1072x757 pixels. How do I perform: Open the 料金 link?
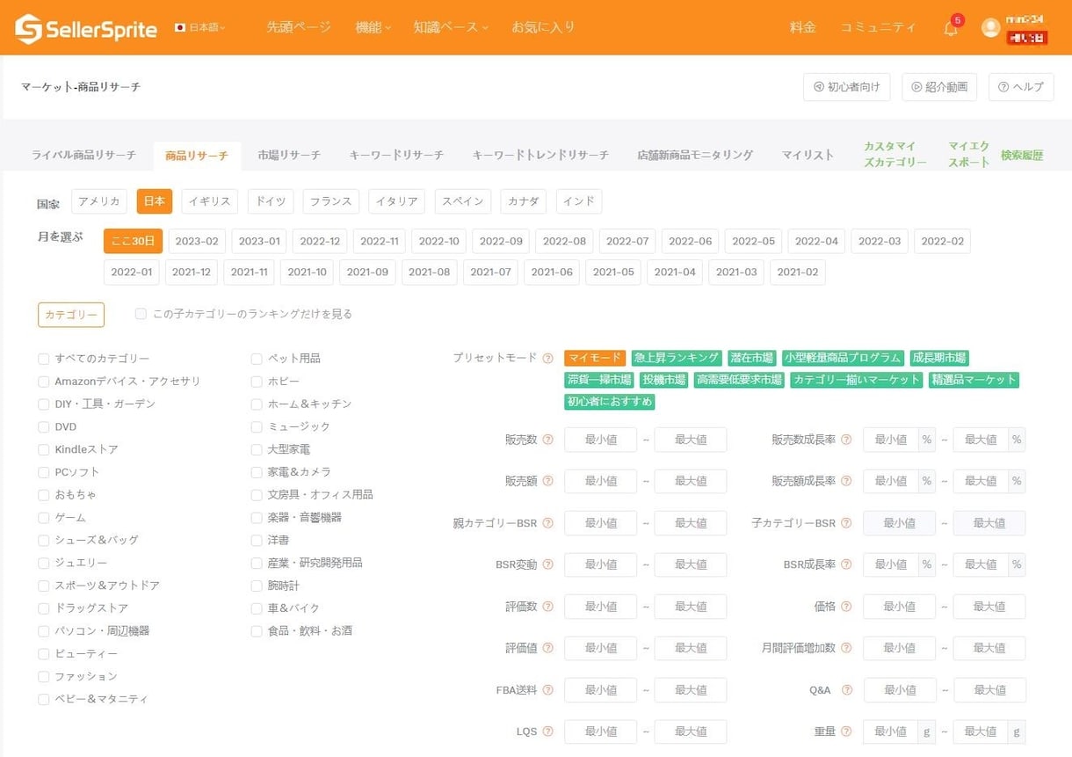tap(803, 27)
